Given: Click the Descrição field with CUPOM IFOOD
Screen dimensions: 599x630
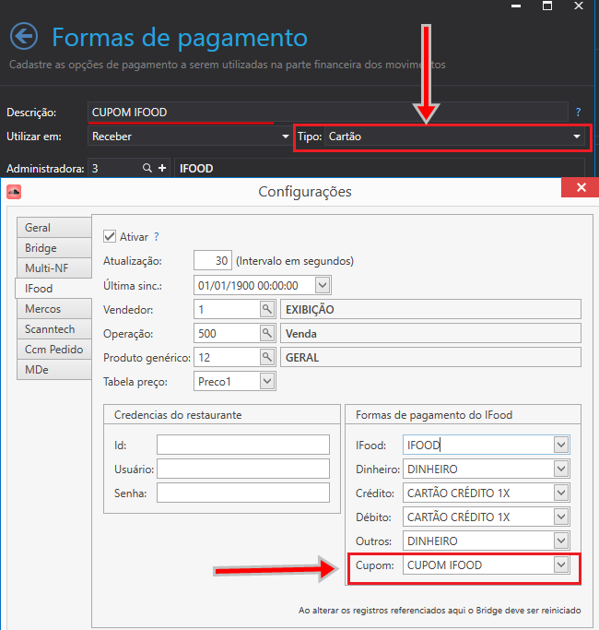Looking at the screenshot, I should point(327,113).
